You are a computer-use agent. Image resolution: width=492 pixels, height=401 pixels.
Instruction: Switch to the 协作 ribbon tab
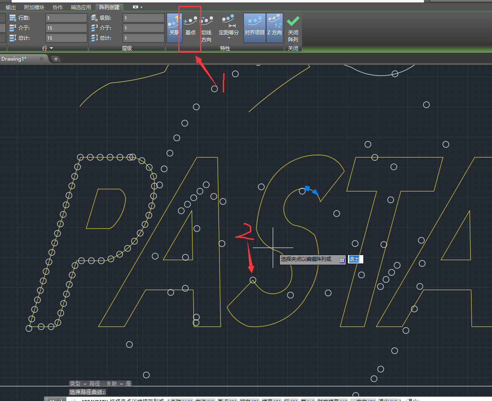click(57, 7)
